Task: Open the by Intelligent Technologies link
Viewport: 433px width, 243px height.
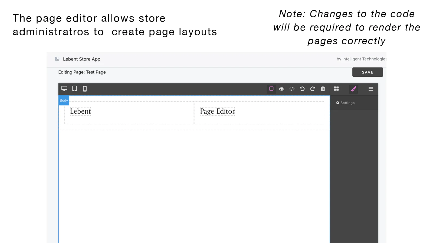Action: coord(361,59)
